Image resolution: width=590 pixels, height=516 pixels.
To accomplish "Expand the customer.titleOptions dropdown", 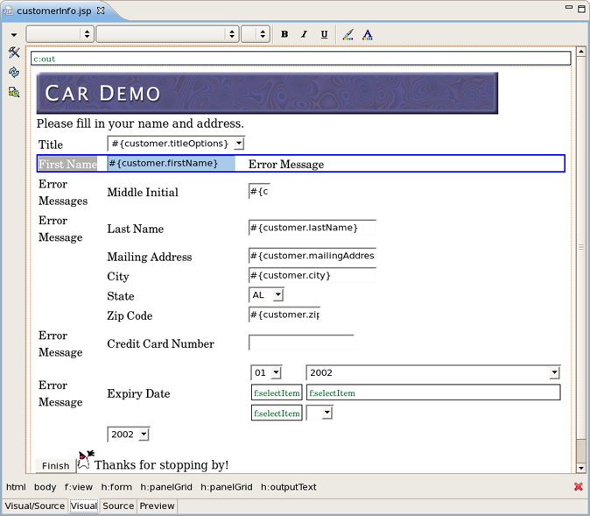I will tap(239, 144).
